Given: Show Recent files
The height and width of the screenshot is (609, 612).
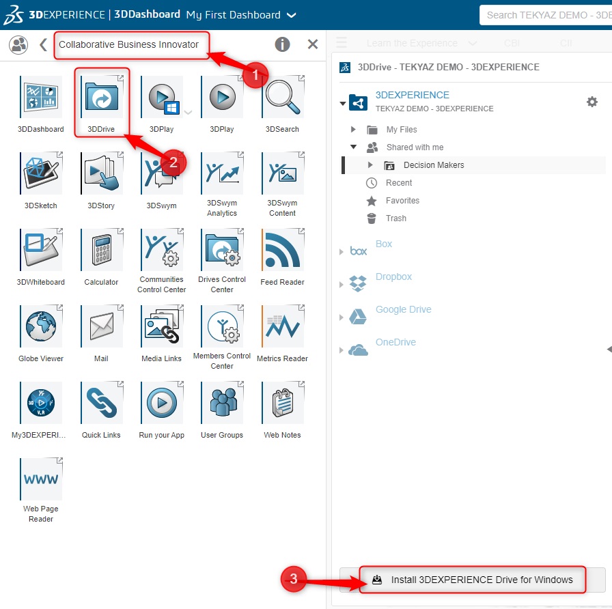Looking at the screenshot, I should point(399,182).
